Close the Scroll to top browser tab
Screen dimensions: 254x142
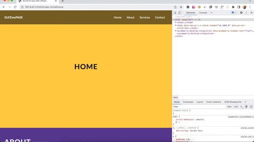click(x=56, y=1)
